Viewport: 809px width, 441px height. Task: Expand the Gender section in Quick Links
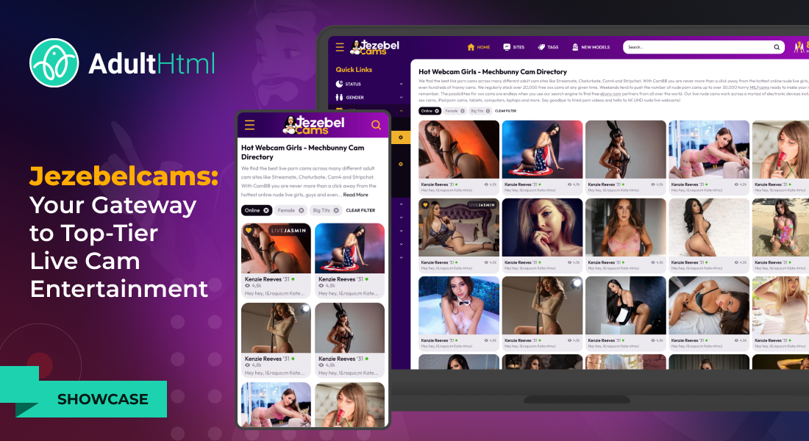pos(402,97)
